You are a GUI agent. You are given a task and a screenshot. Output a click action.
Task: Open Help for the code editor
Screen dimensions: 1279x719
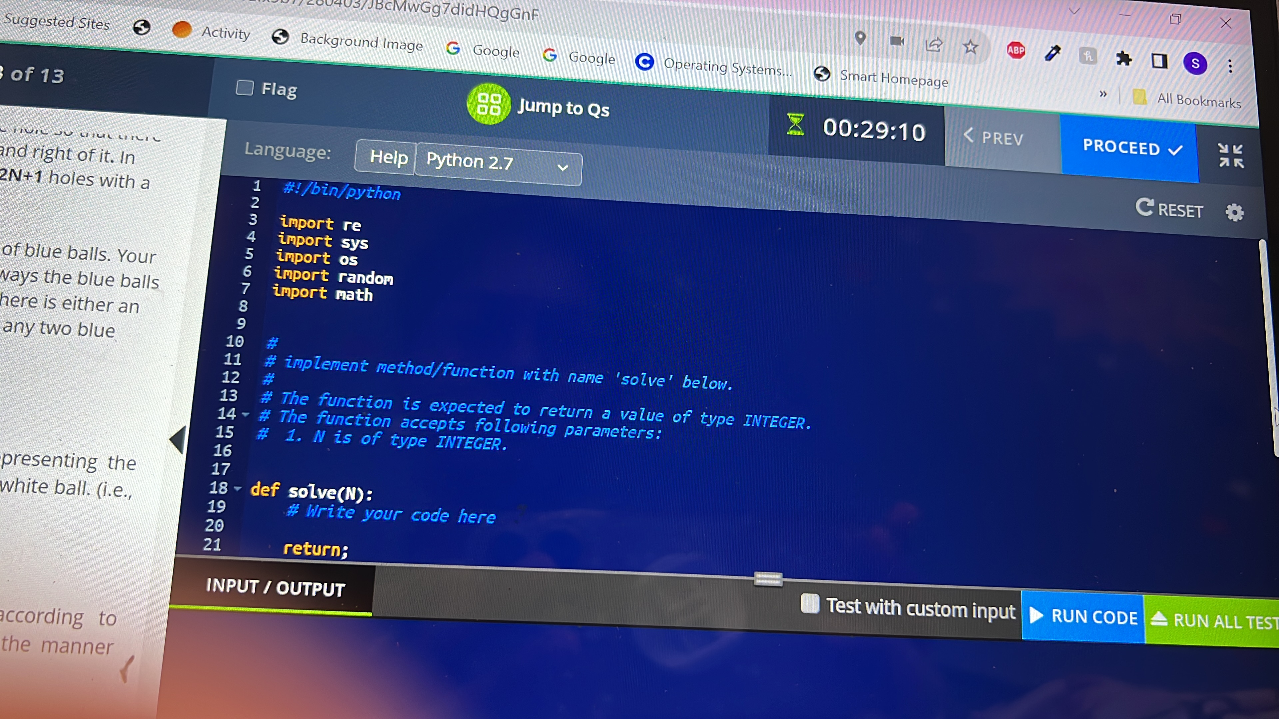(x=388, y=158)
